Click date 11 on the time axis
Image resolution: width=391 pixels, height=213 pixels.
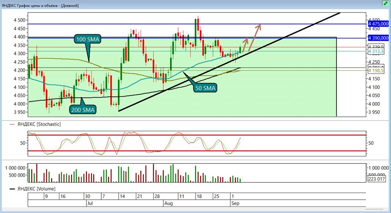point(181,196)
